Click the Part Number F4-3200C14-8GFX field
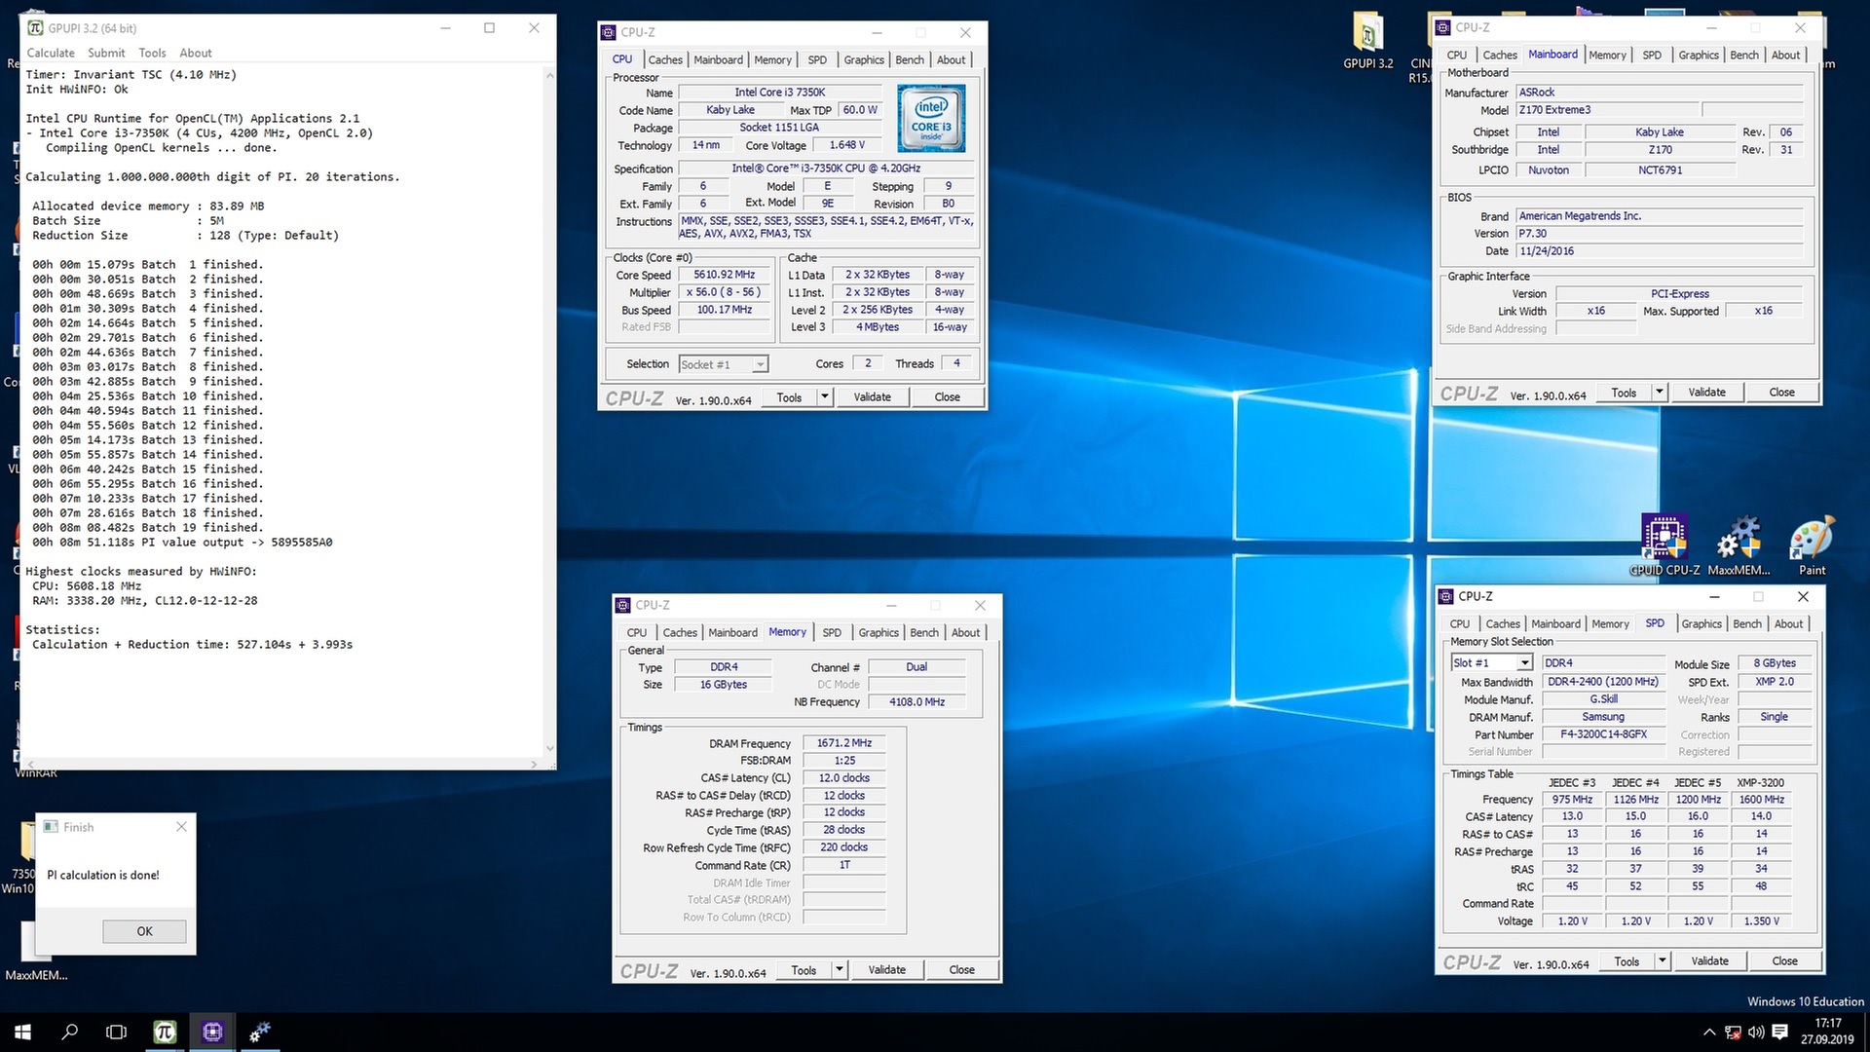 click(x=1603, y=734)
